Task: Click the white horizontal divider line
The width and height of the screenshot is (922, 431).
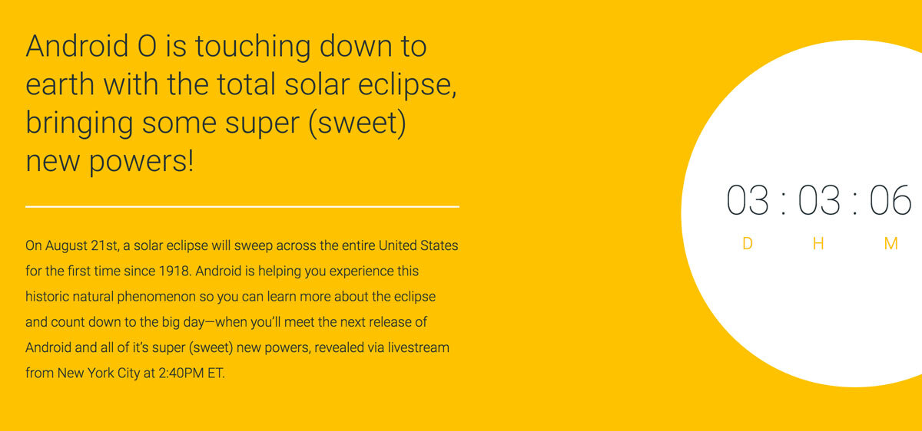Action: (242, 206)
